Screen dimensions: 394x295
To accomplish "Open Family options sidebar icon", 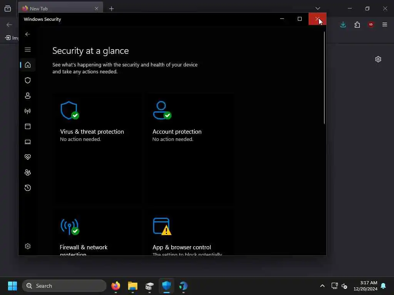I will pyautogui.click(x=28, y=172).
